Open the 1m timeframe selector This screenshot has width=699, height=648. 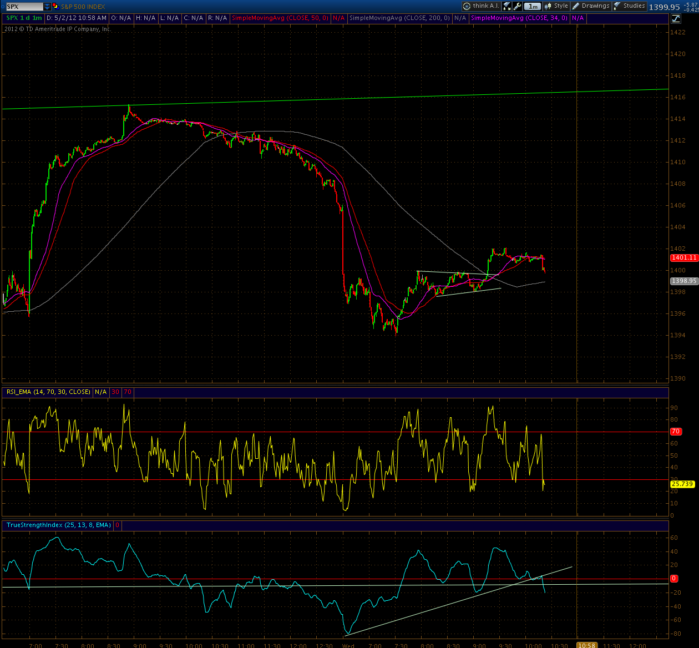coord(533,6)
